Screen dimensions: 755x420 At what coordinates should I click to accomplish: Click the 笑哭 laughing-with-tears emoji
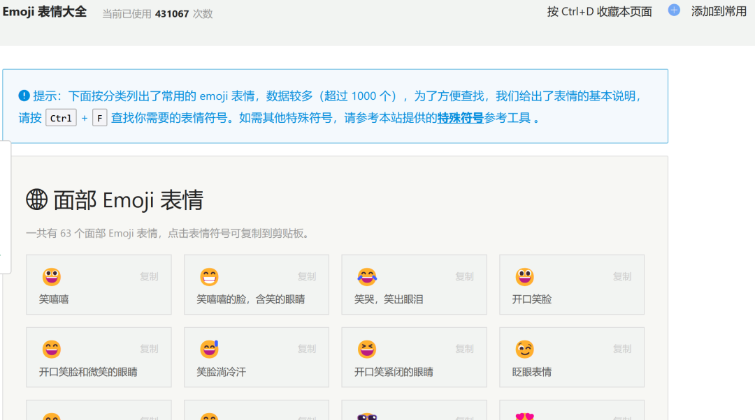point(367,276)
